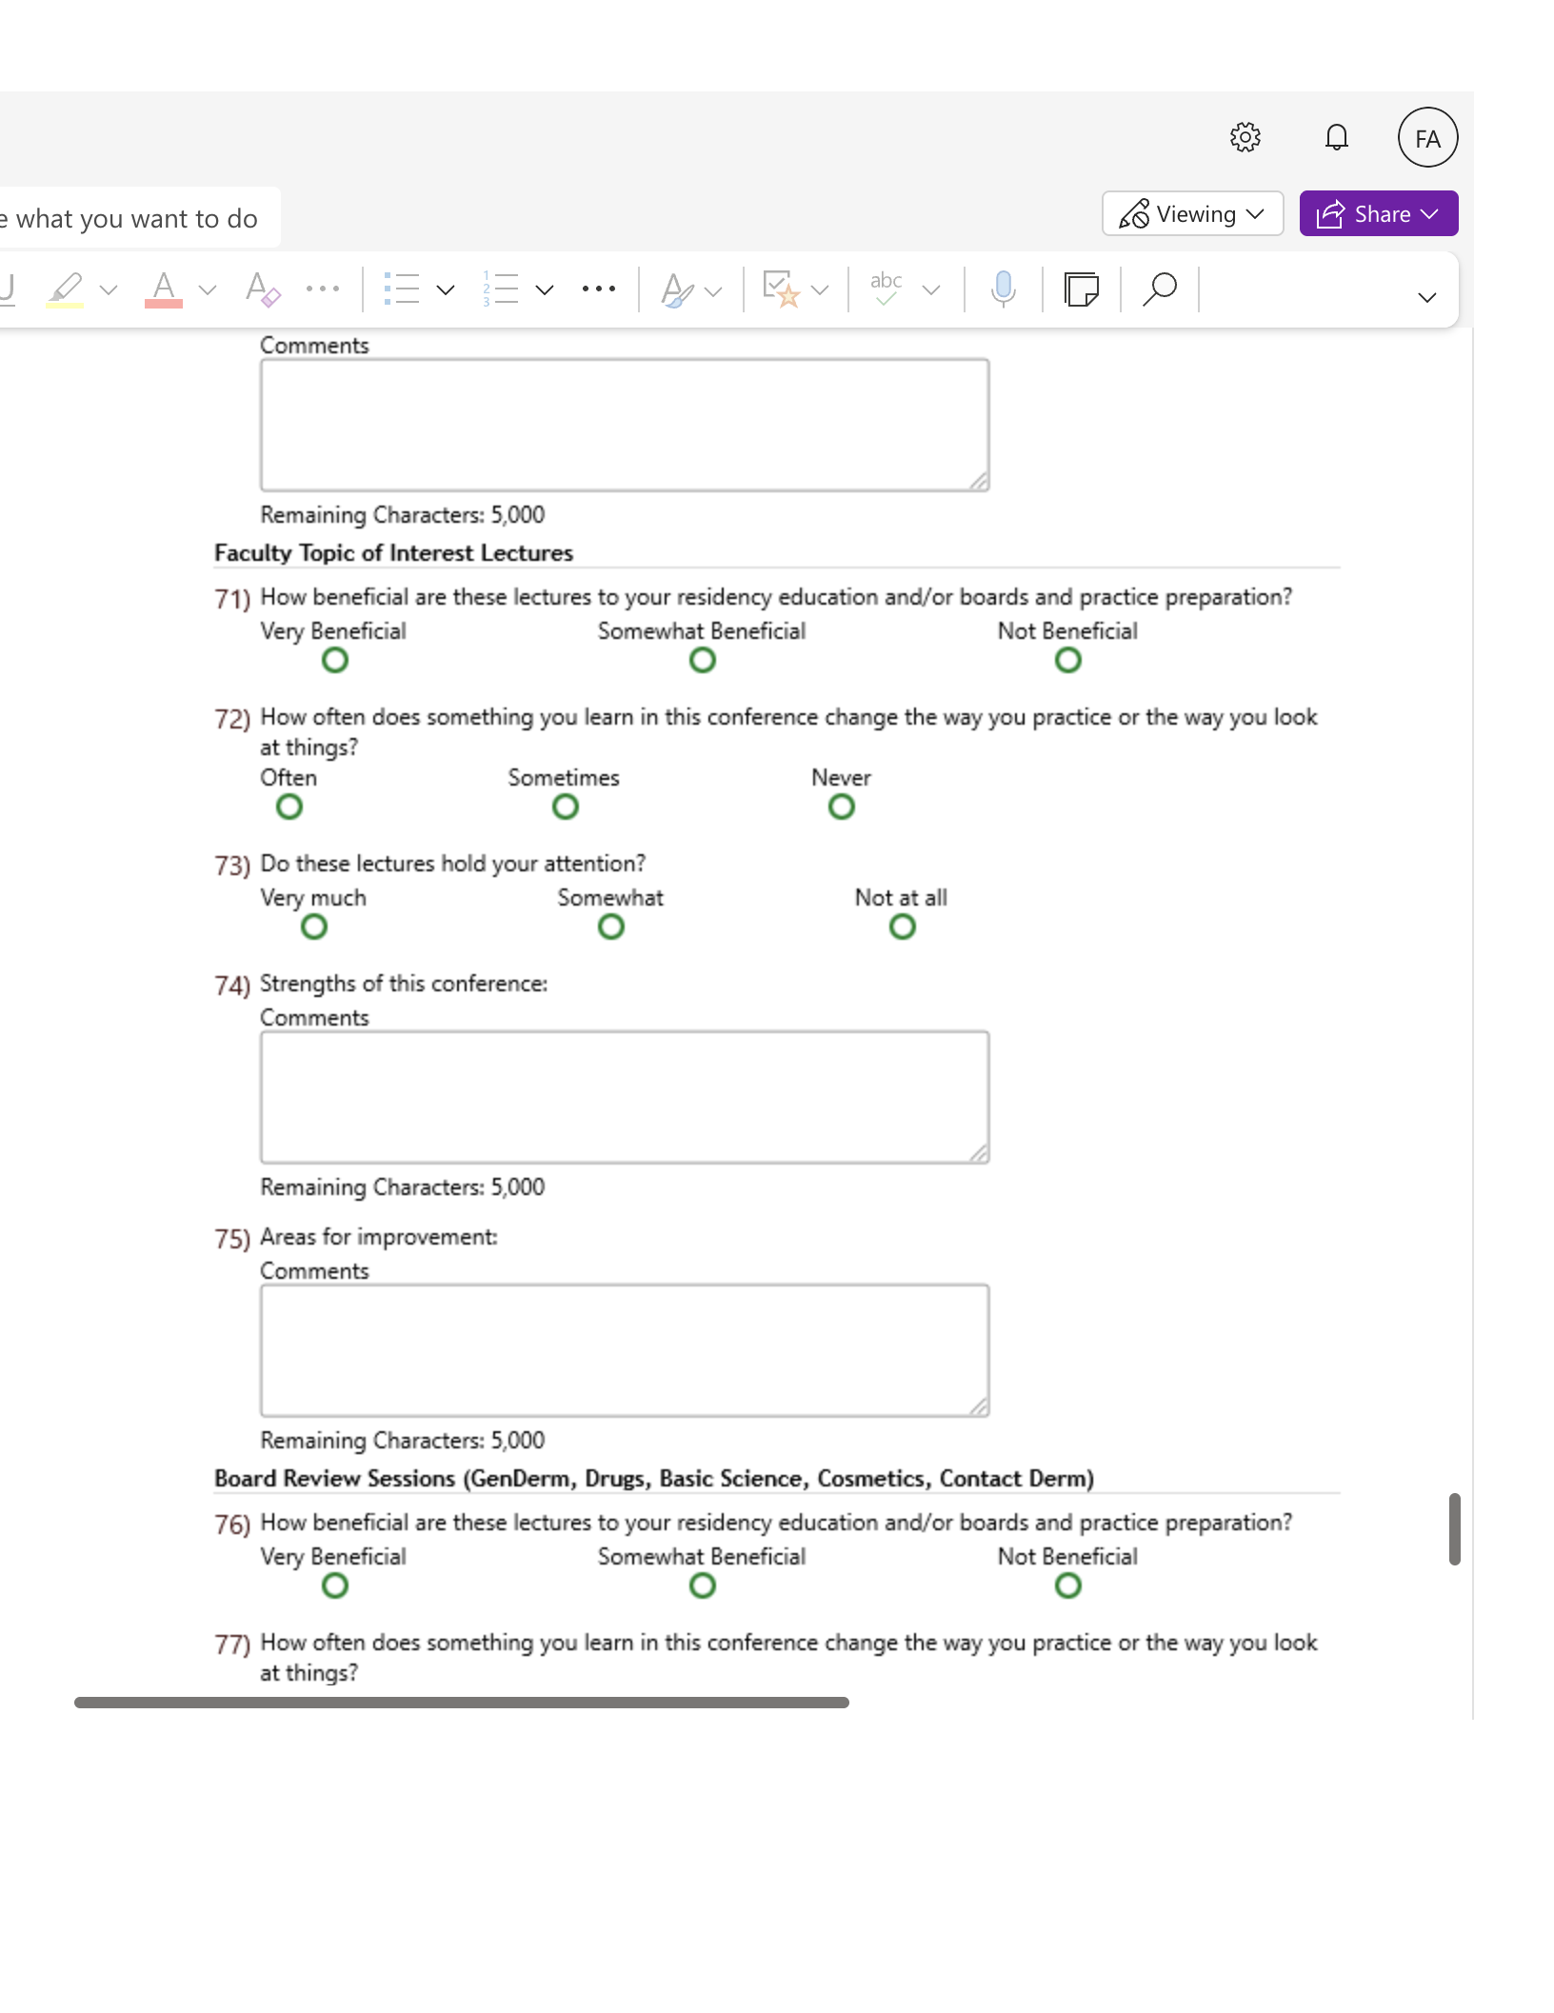Select Somewhat Beneficial for question 76

click(702, 1584)
